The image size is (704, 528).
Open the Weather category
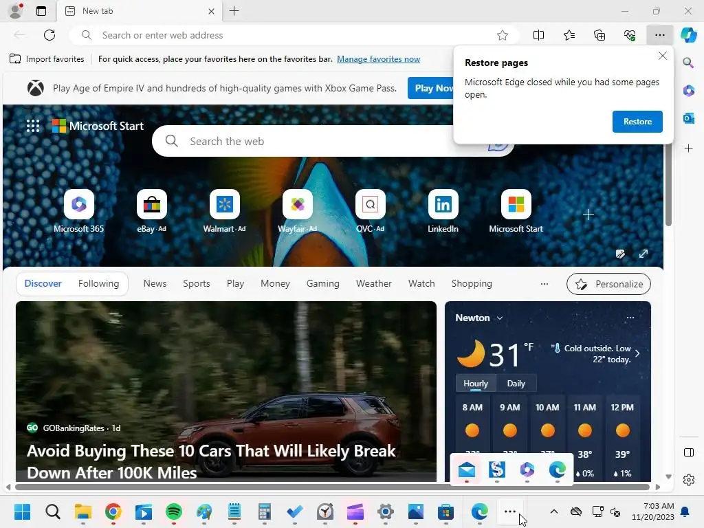pos(373,284)
